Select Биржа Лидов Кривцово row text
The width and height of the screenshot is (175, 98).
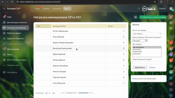point(63,42)
